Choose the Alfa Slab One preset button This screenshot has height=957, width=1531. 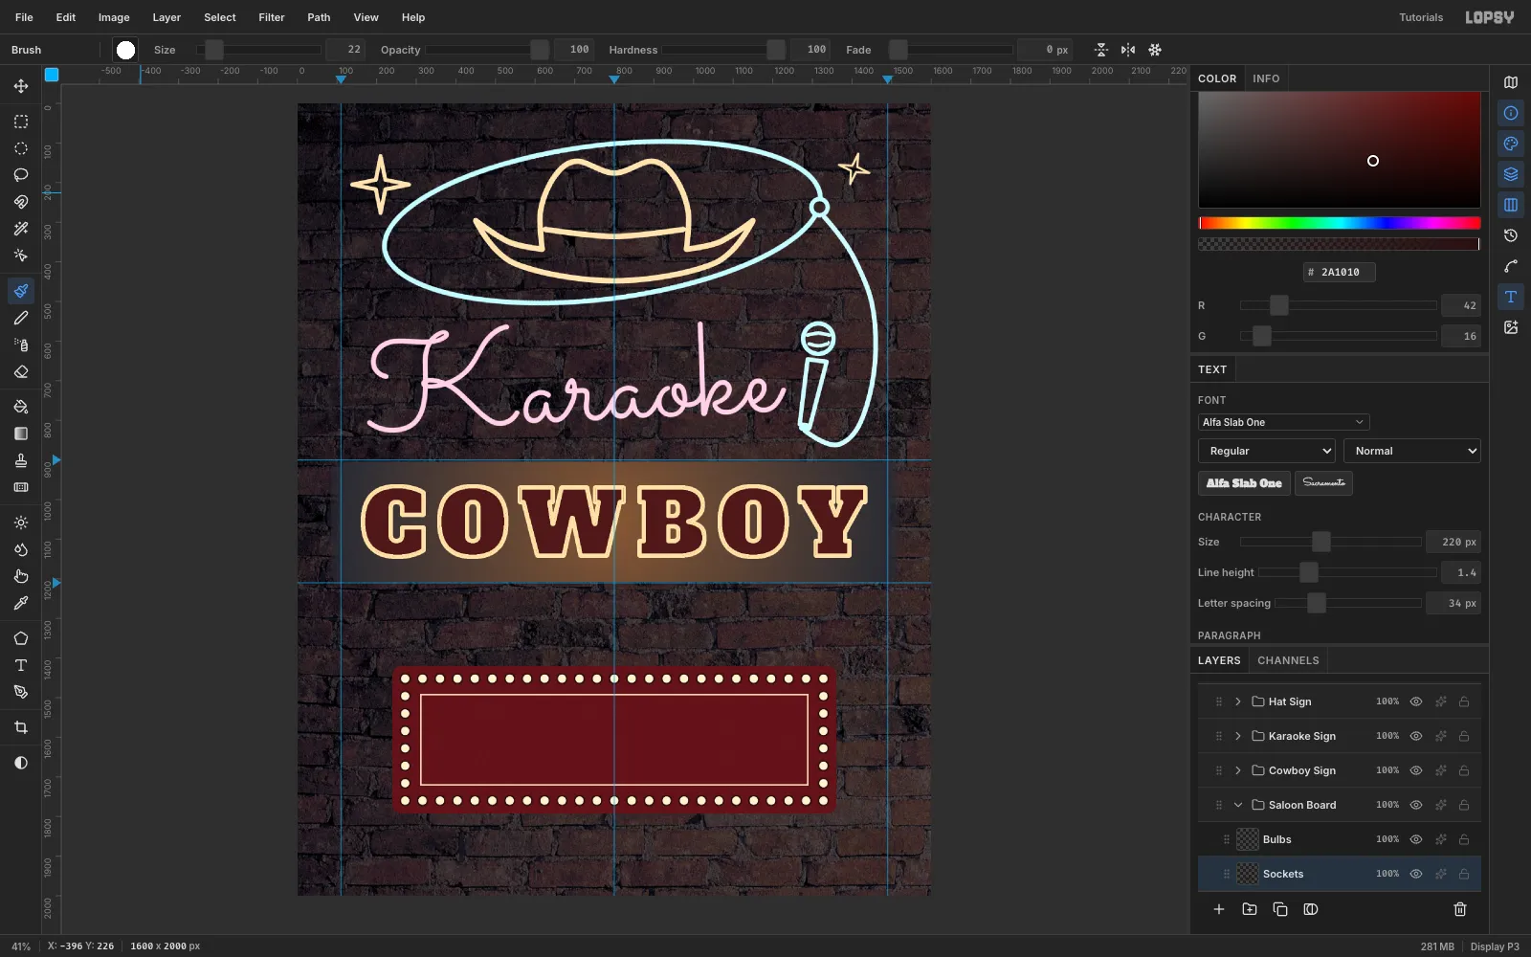point(1244,483)
